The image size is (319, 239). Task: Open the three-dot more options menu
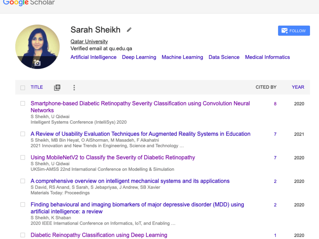[74, 87]
